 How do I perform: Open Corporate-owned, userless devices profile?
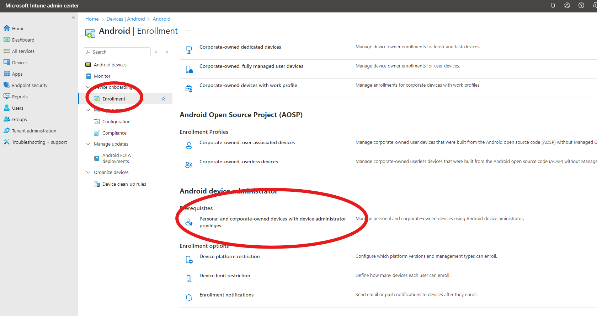tap(239, 162)
